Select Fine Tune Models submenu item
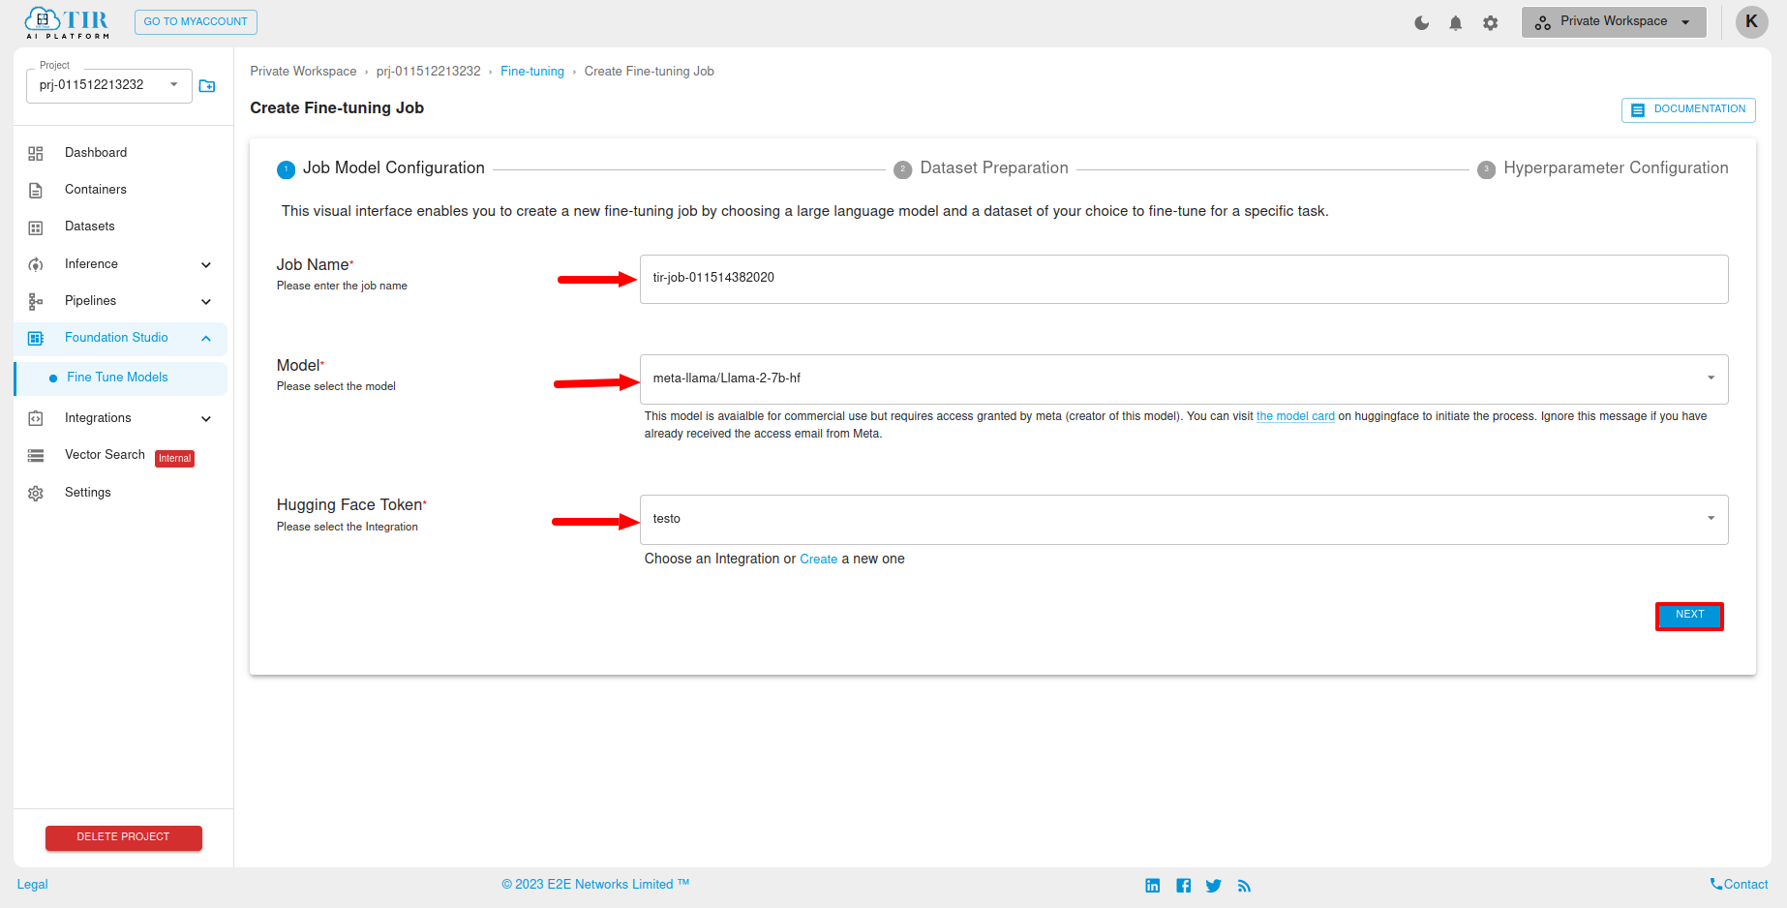Viewport: 1787px width, 908px height. click(122, 378)
